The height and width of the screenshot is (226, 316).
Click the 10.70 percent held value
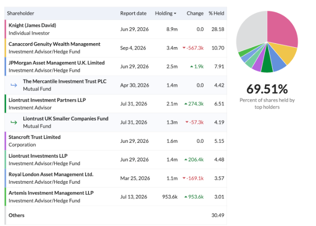coord(218,48)
